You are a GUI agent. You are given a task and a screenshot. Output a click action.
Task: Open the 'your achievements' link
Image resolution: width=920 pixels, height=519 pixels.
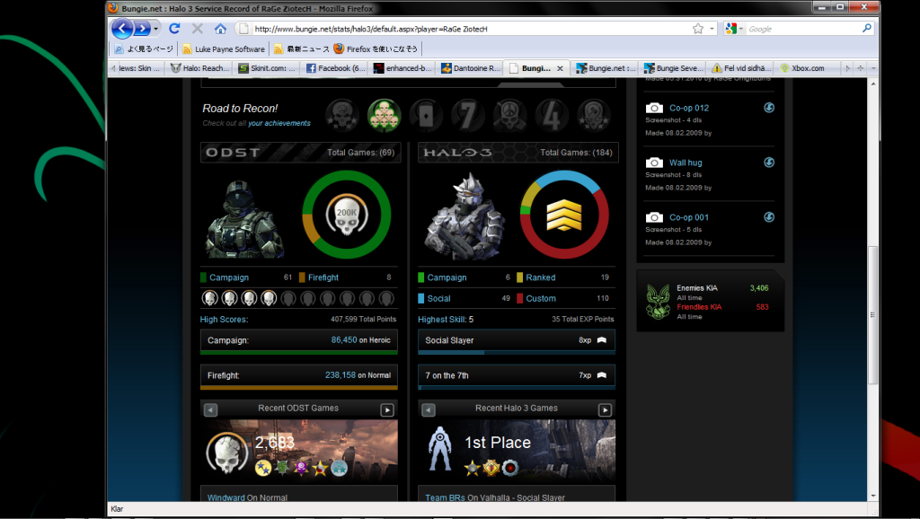click(x=279, y=124)
